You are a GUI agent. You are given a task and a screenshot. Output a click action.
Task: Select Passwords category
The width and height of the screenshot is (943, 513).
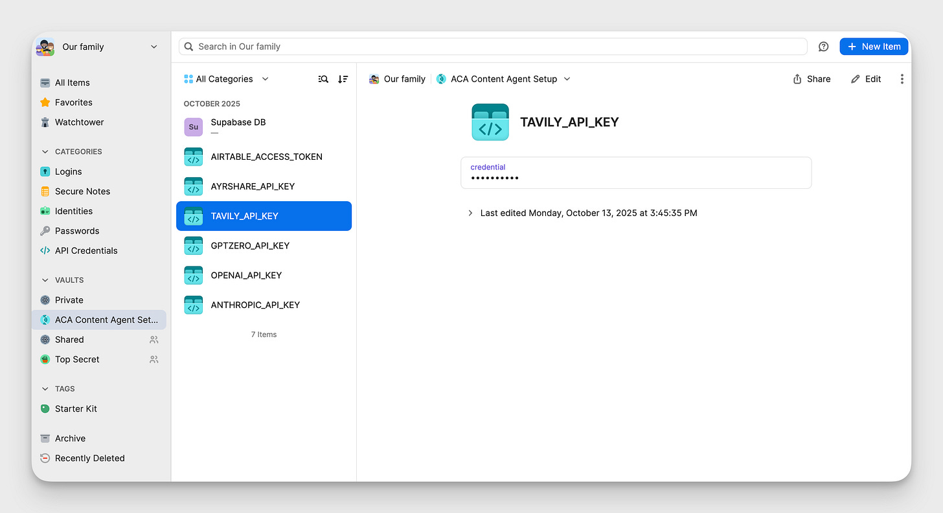(x=98, y=231)
